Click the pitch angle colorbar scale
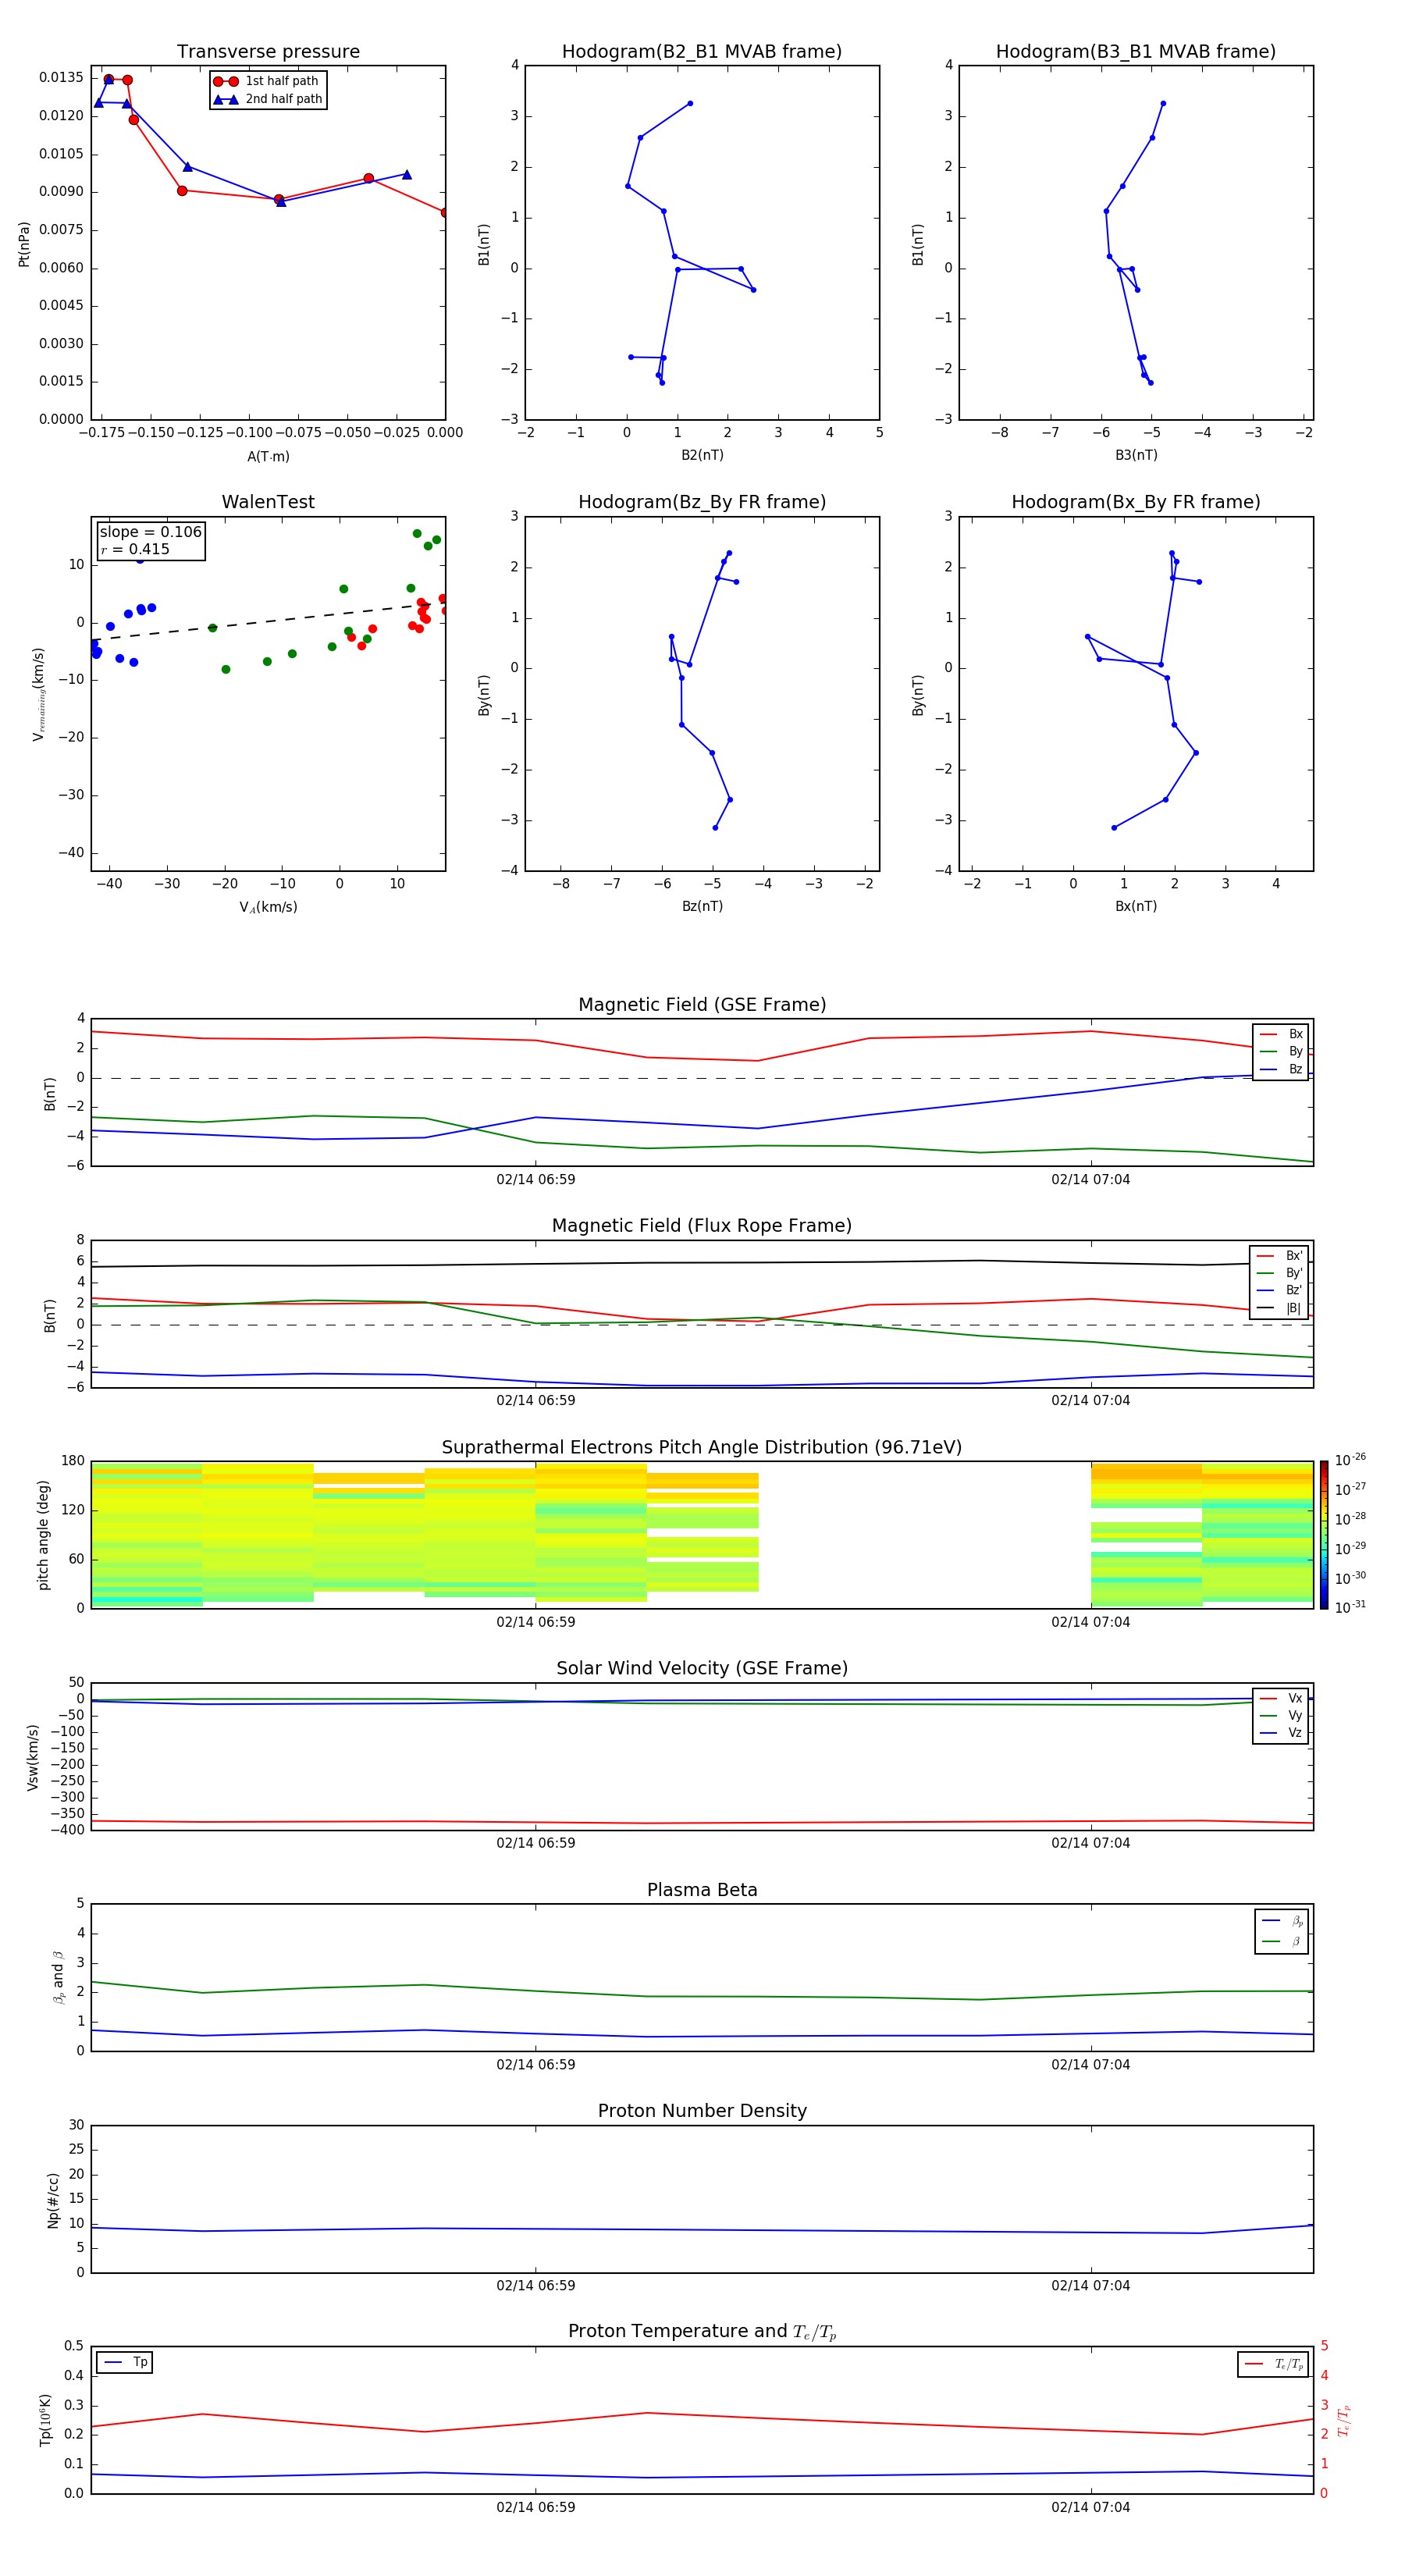1405x2576 pixels. [x=1324, y=1535]
